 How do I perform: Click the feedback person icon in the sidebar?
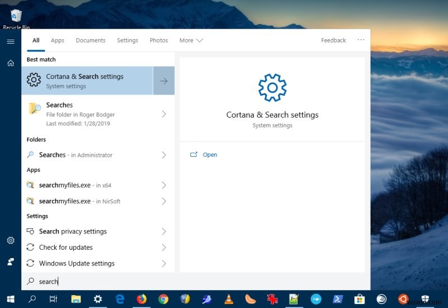pyautogui.click(x=11, y=262)
